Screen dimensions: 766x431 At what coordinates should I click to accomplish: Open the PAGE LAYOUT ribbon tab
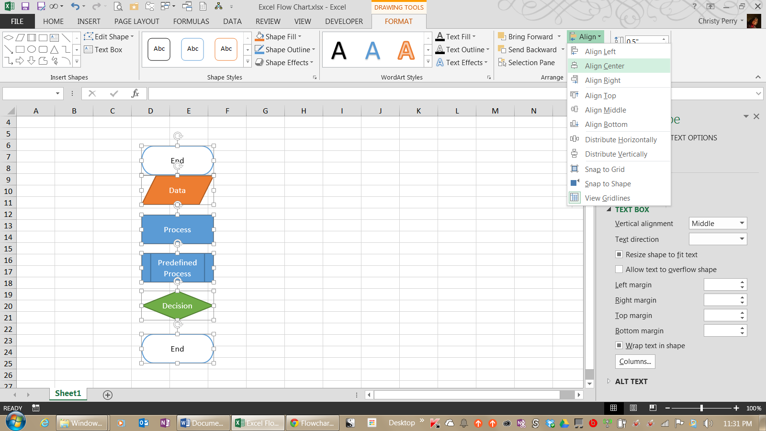(136, 22)
